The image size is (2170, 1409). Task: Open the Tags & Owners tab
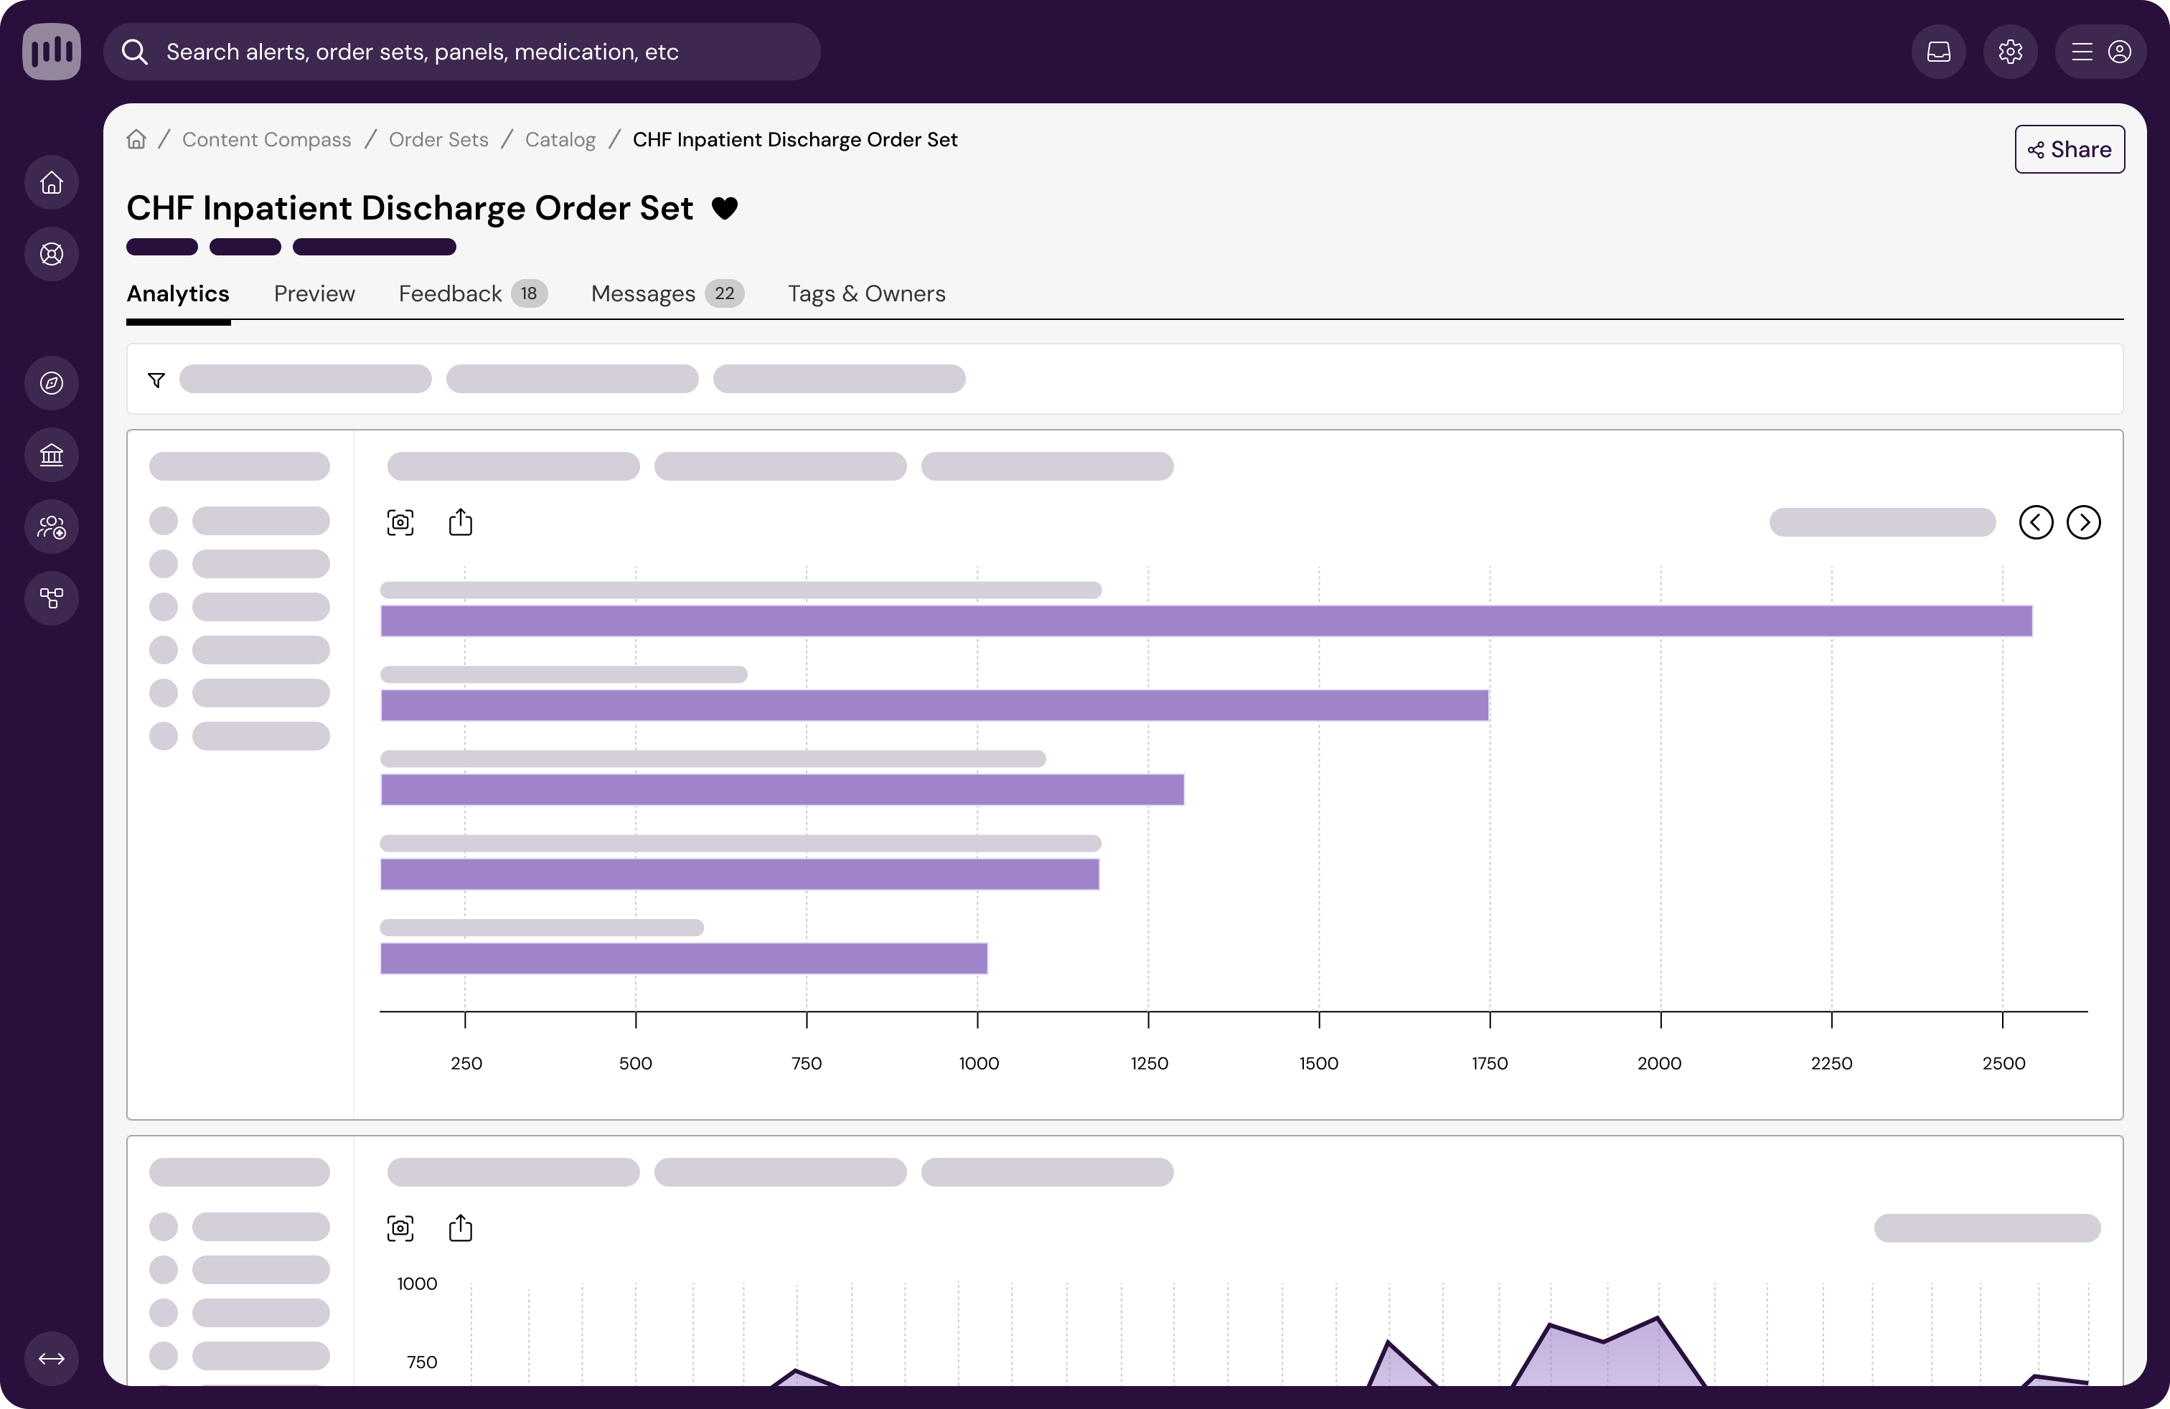pos(866,293)
